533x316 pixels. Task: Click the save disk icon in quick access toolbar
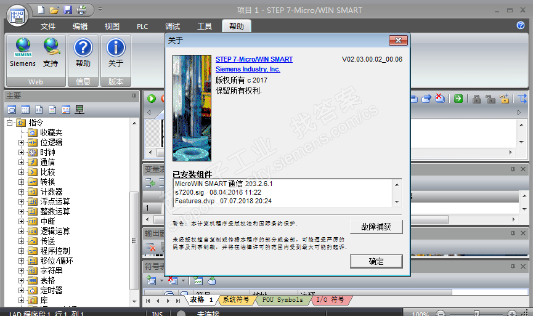point(68,10)
